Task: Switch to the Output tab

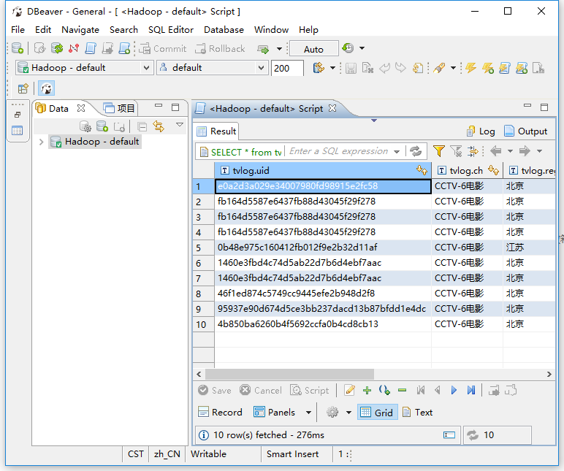Action: tap(525, 131)
